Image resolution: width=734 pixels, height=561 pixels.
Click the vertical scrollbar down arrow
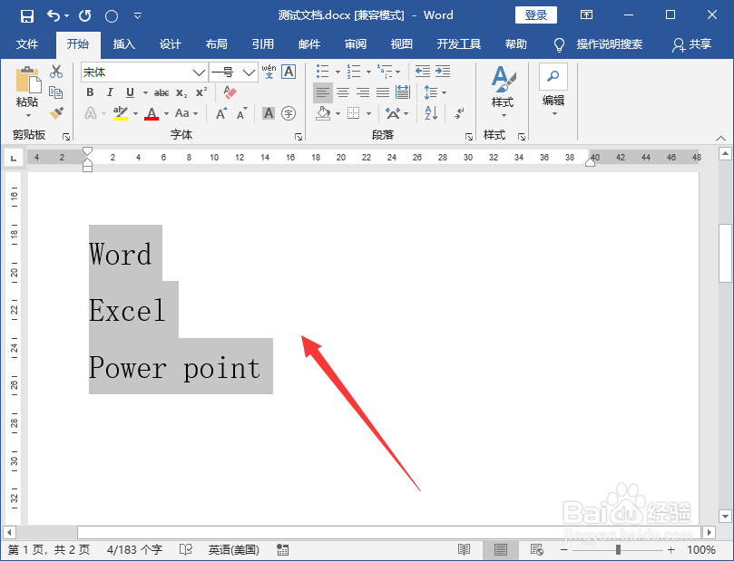(x=726, y=517)
